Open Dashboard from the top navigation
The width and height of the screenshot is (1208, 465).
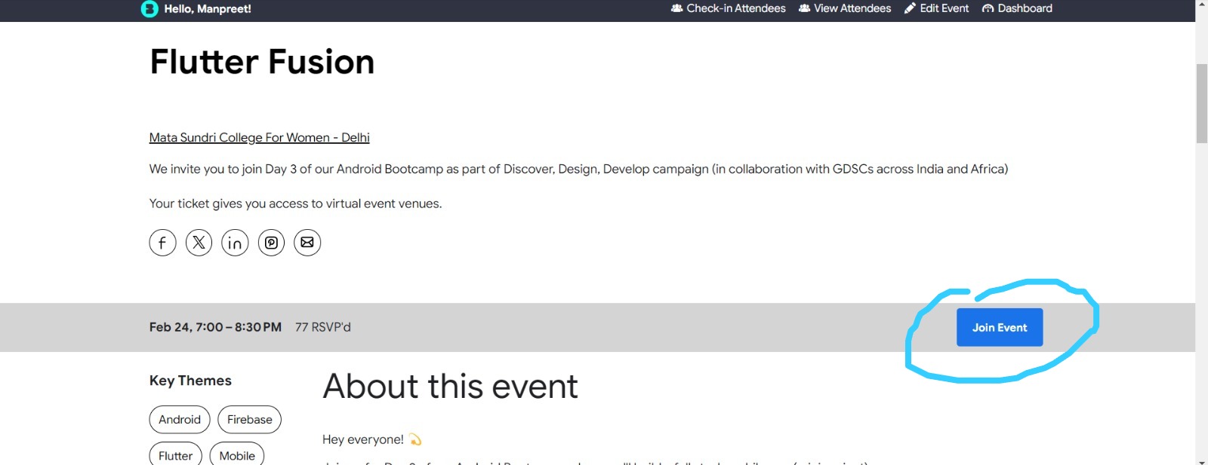click(1017, 8)
